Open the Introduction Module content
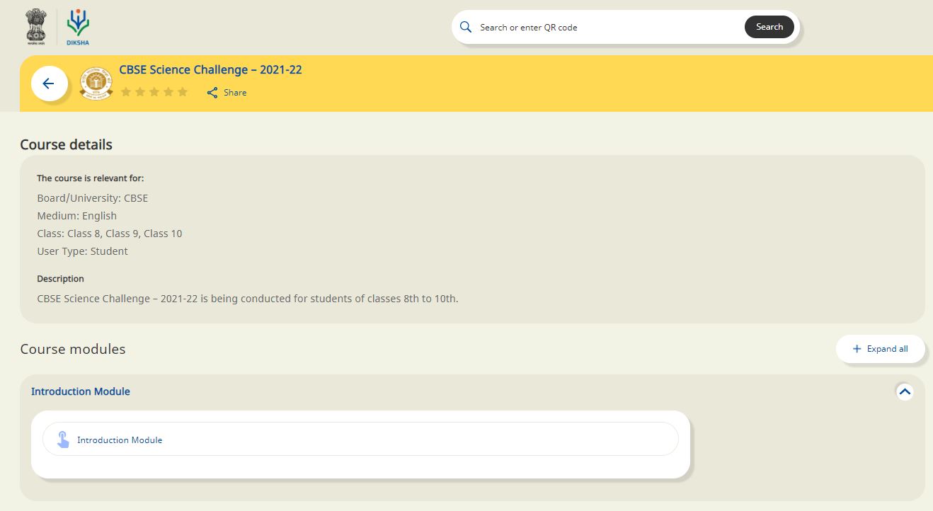Screen dimensions: 933x511 point(120,439)
